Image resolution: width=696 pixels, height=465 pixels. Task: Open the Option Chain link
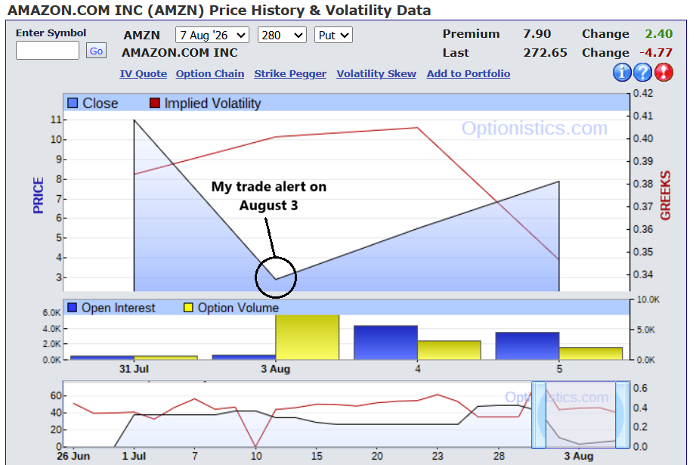[210, 74]
